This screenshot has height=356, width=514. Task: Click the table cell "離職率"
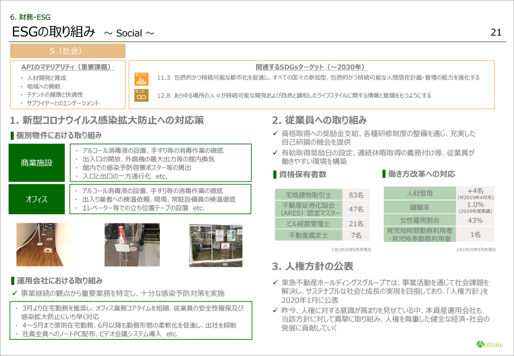click(419, 207)
